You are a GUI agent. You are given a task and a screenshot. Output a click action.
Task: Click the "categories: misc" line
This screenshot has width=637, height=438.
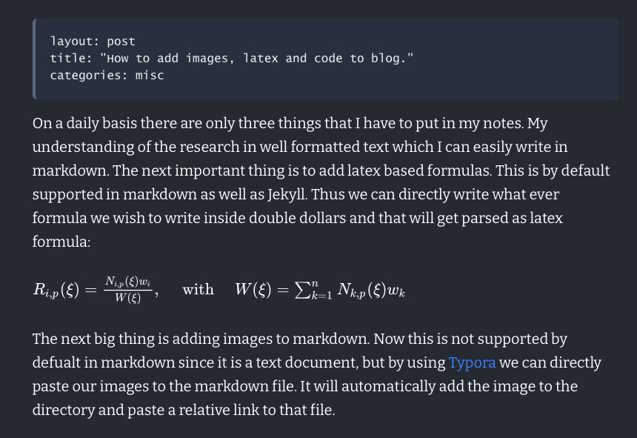(x=107, y=76)
